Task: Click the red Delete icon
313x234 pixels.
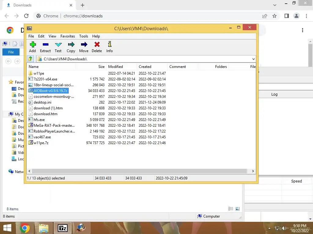Action: 97,44
